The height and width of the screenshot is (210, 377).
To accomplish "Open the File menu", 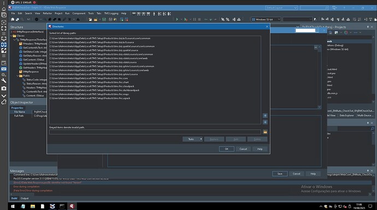I will click(x=13, y=14).
